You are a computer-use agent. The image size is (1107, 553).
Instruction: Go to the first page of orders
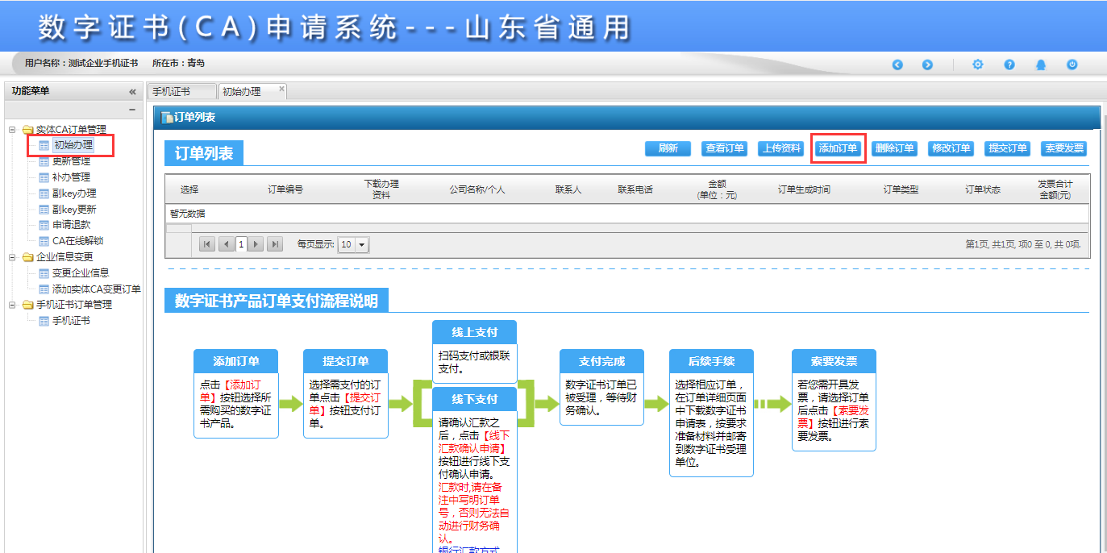coord(207,244)
